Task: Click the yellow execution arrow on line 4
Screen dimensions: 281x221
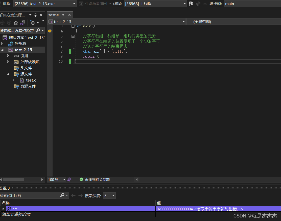Action: (x=50, y=31)
